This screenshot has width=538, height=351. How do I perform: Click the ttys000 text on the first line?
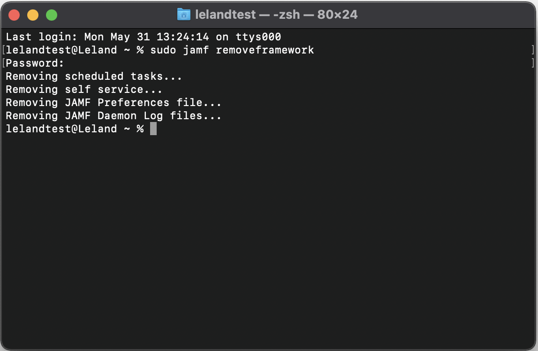pos(258,37)
